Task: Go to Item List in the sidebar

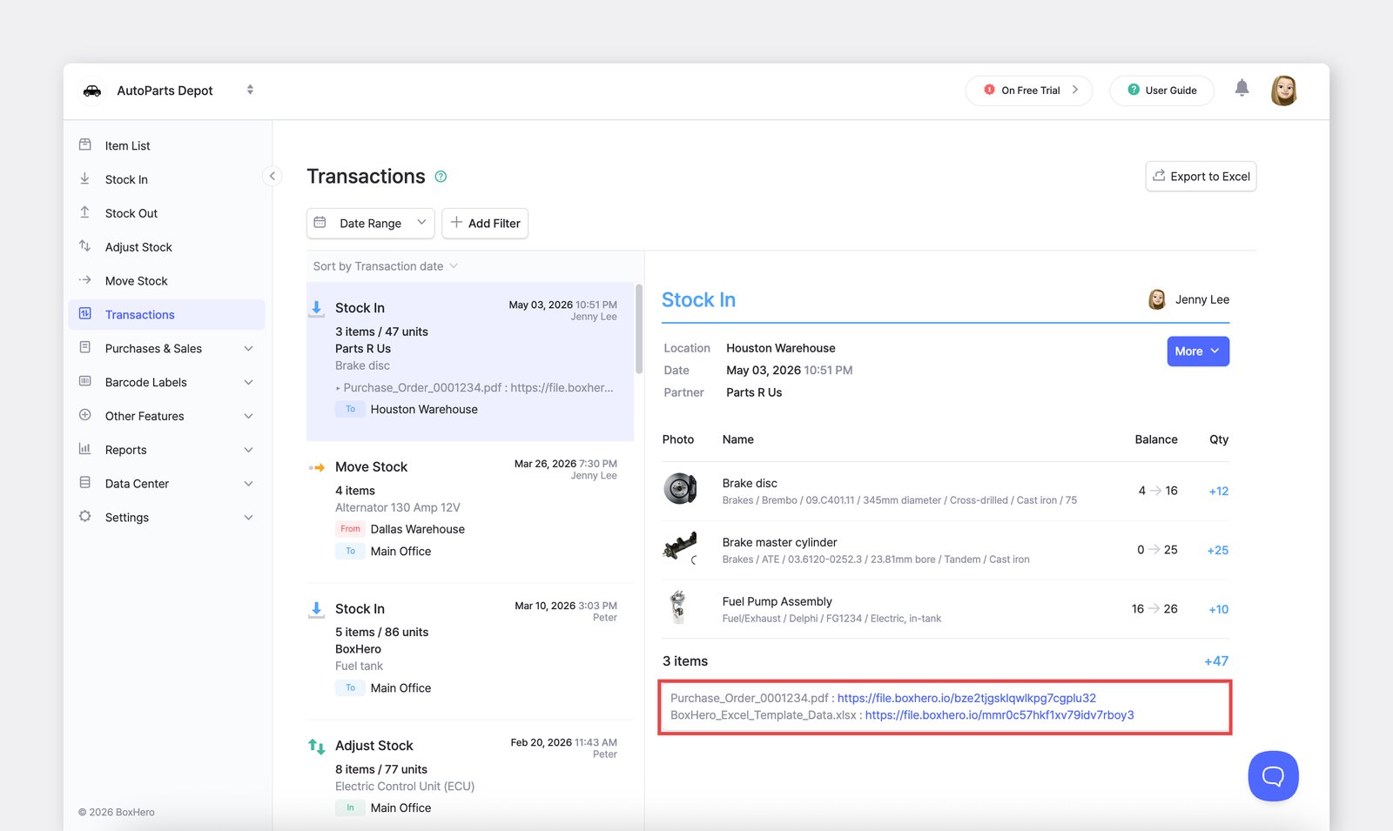Action: point(166,145)
